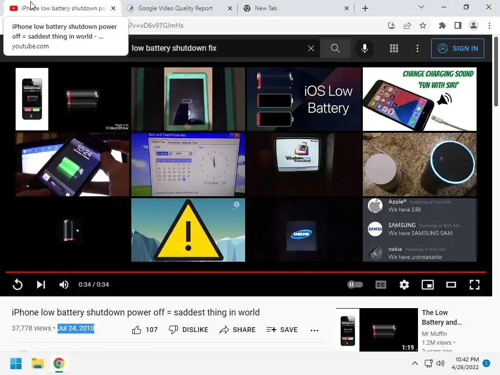Open the Windows Start menu

pyautogui.click(x=16, y=363)
